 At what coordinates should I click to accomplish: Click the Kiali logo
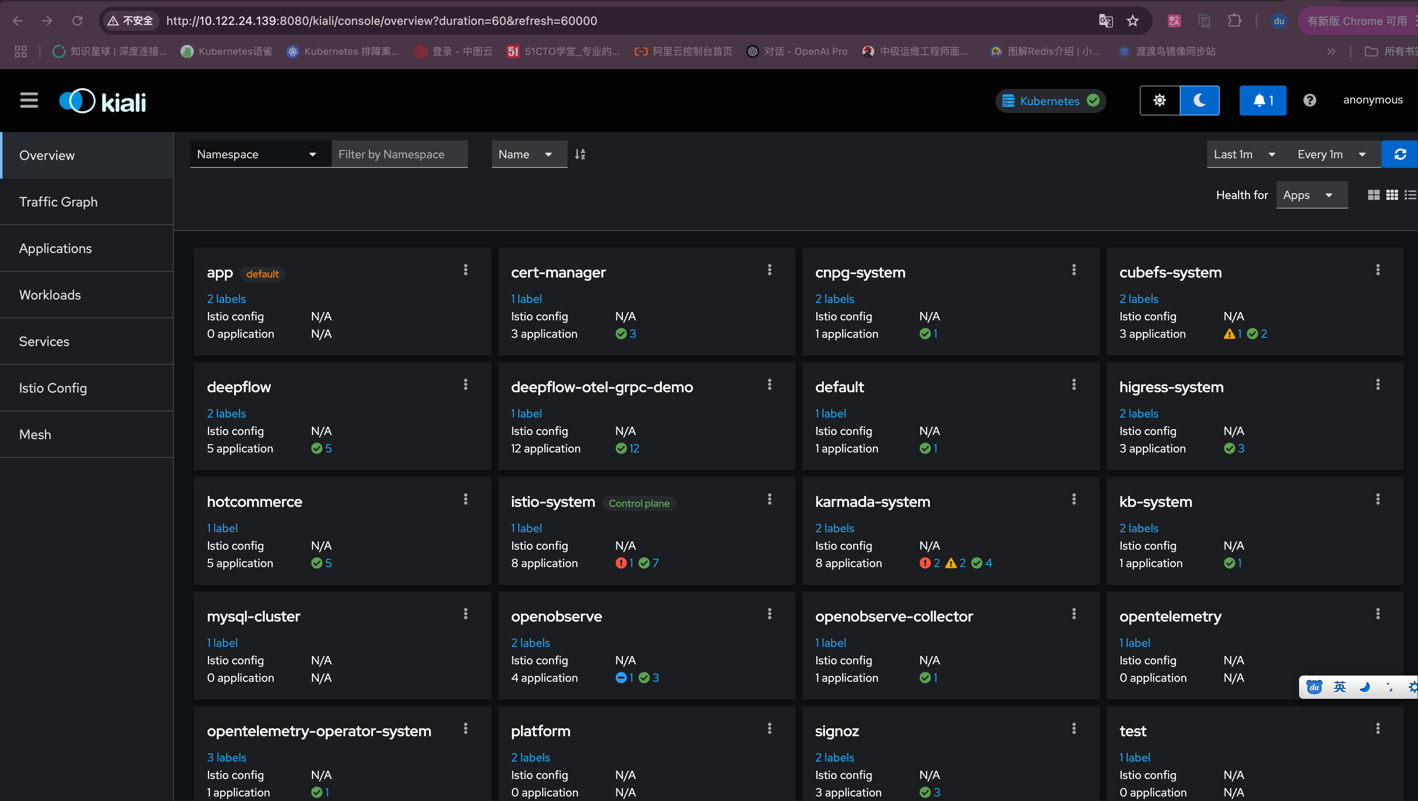point(102,101)
